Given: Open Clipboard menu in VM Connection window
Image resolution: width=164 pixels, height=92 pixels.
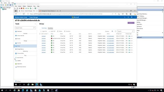Looking at the screenshot, I should (29, 6).
